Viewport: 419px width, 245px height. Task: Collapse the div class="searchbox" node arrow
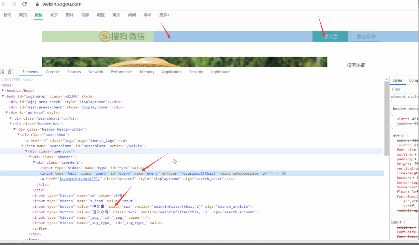(19, 135)
